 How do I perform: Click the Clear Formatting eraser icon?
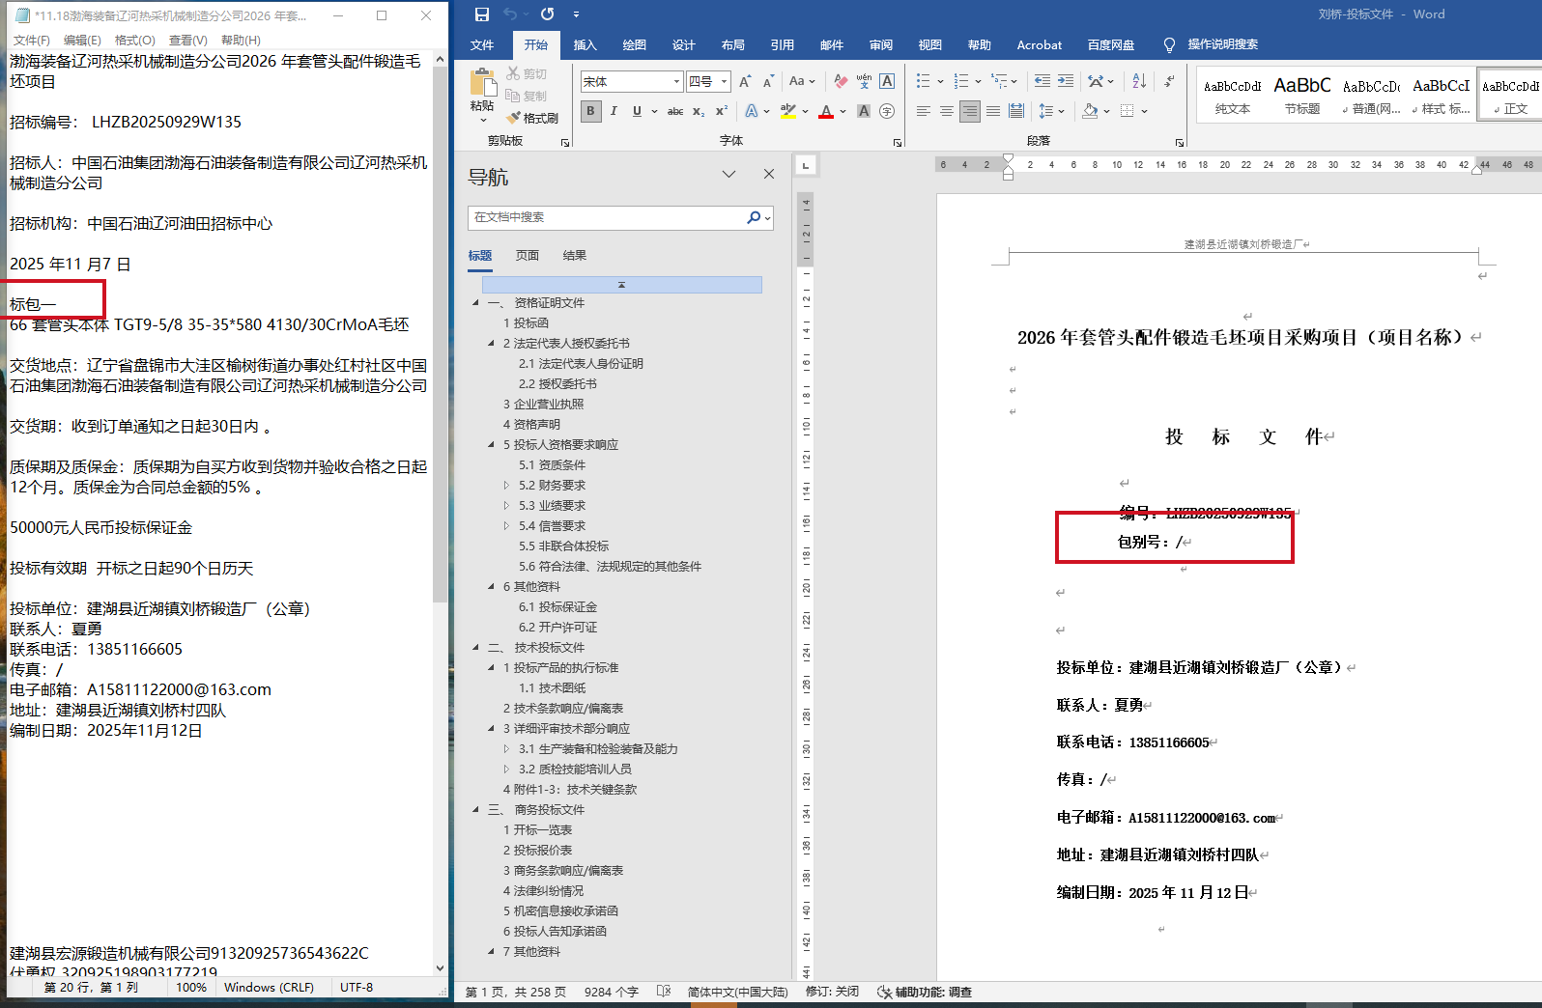point(841,81)
